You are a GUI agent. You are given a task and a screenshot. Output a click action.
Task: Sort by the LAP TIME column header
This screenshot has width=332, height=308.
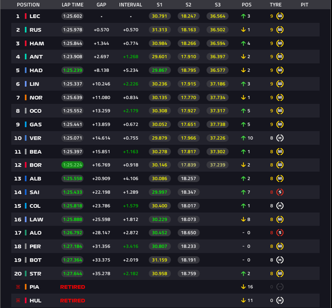[x=72, y=4]
